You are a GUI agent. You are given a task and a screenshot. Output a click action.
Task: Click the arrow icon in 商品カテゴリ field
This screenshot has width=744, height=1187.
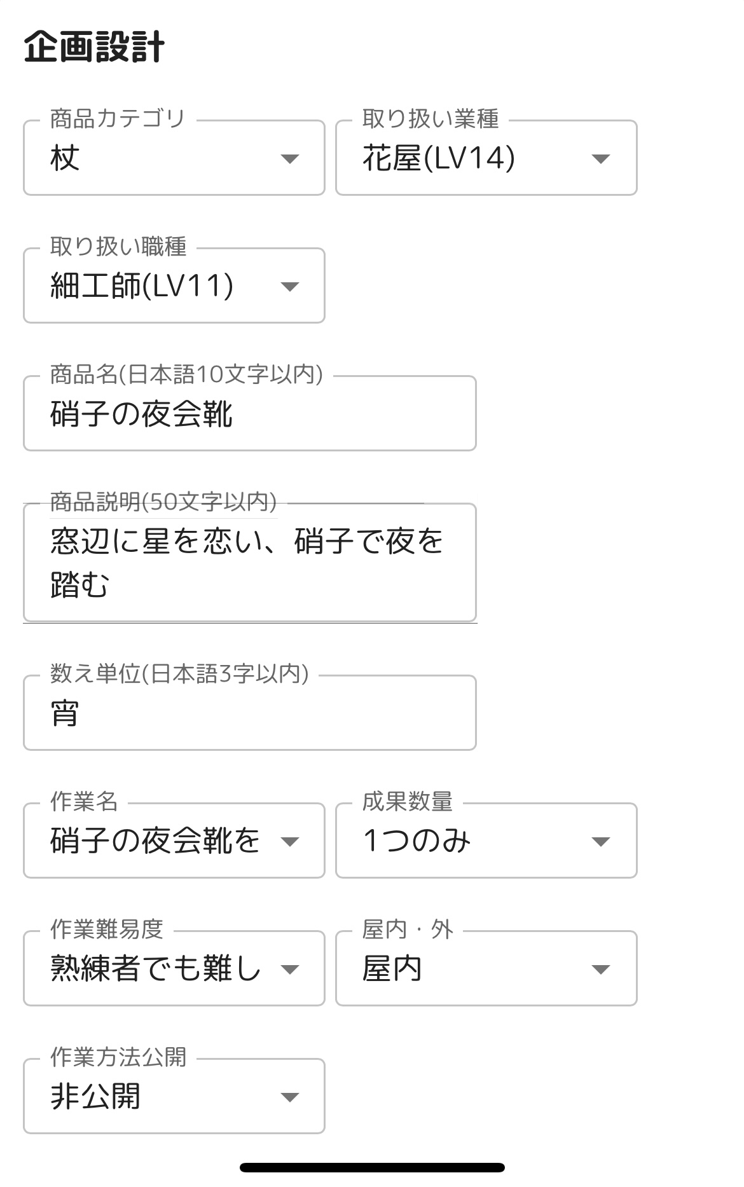290,158
